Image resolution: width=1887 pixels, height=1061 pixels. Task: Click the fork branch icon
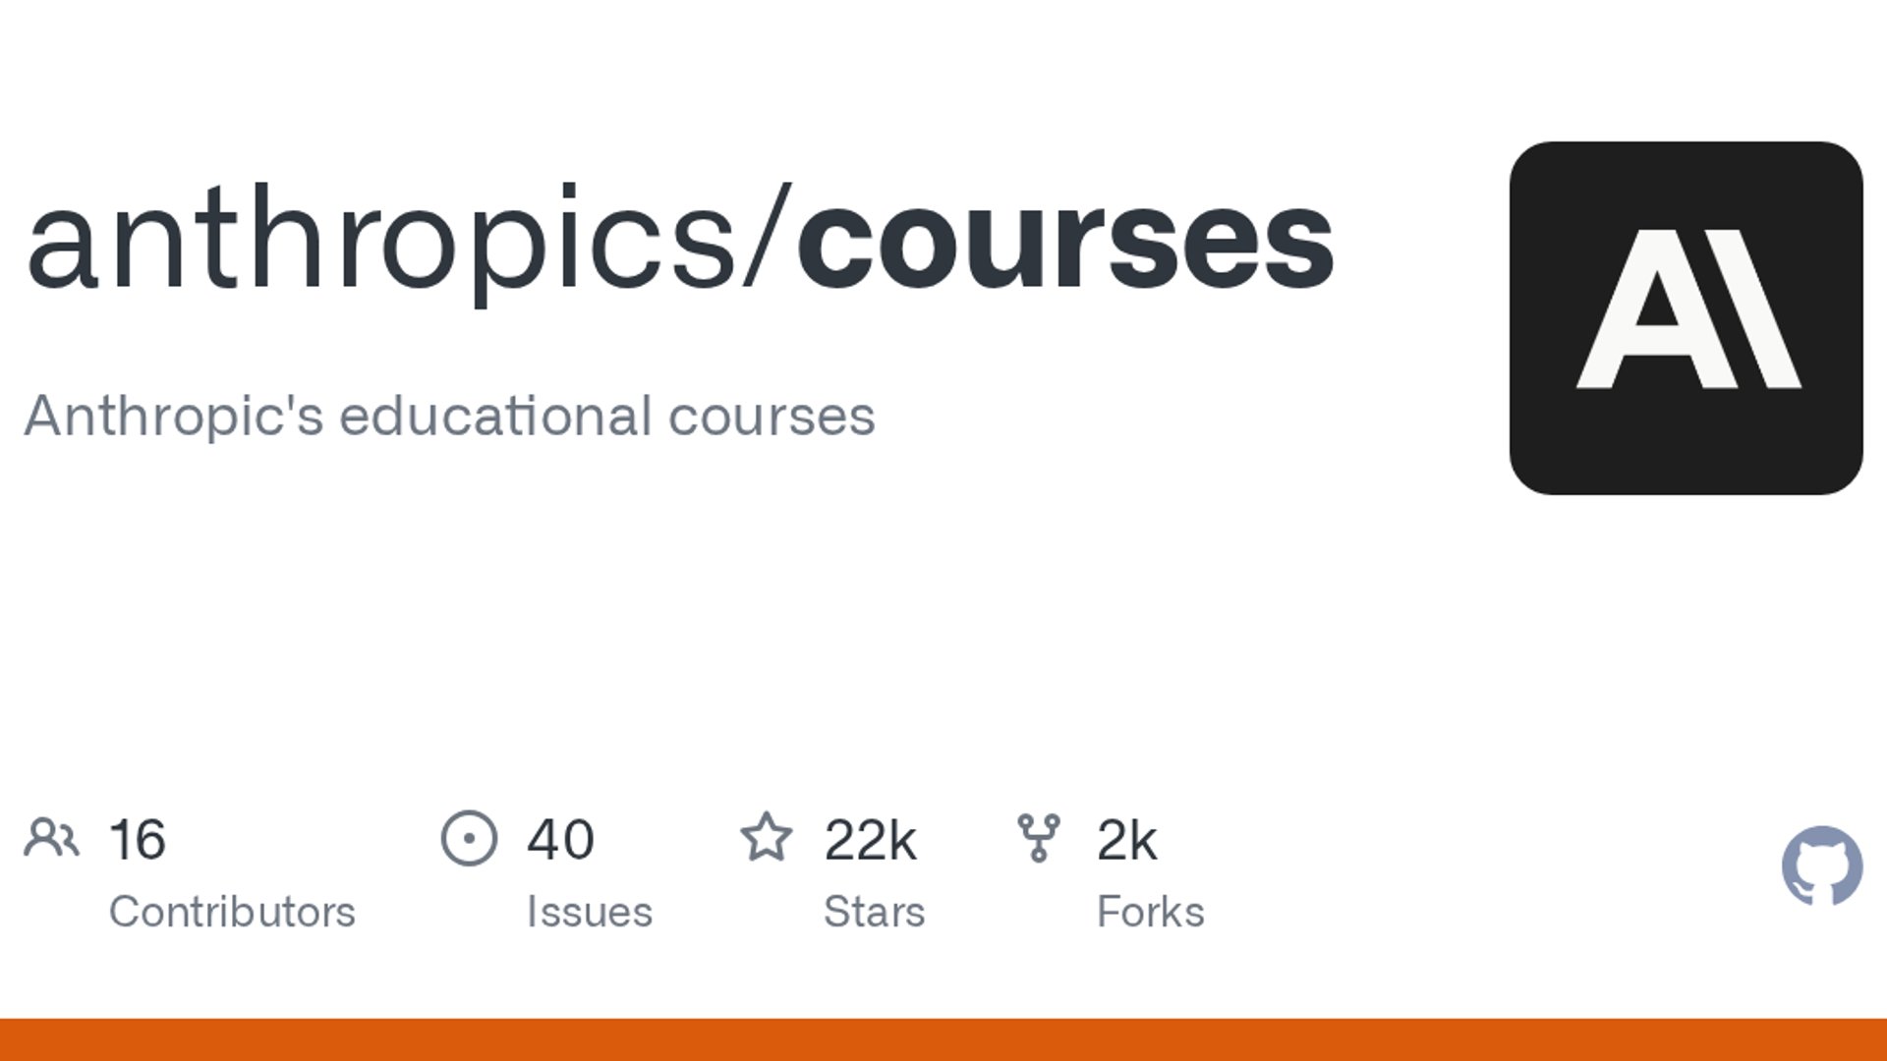[x=1039, y=838]
